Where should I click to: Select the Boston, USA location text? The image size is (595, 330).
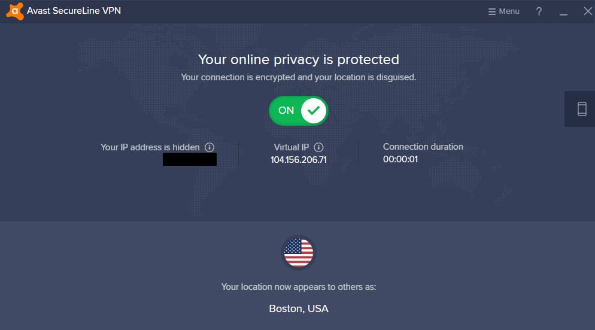point(299,308)
